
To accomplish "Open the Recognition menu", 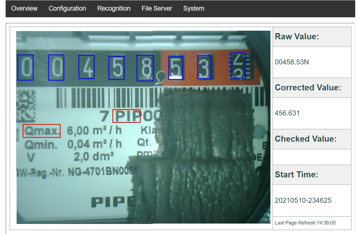I will tap(114, 9).
